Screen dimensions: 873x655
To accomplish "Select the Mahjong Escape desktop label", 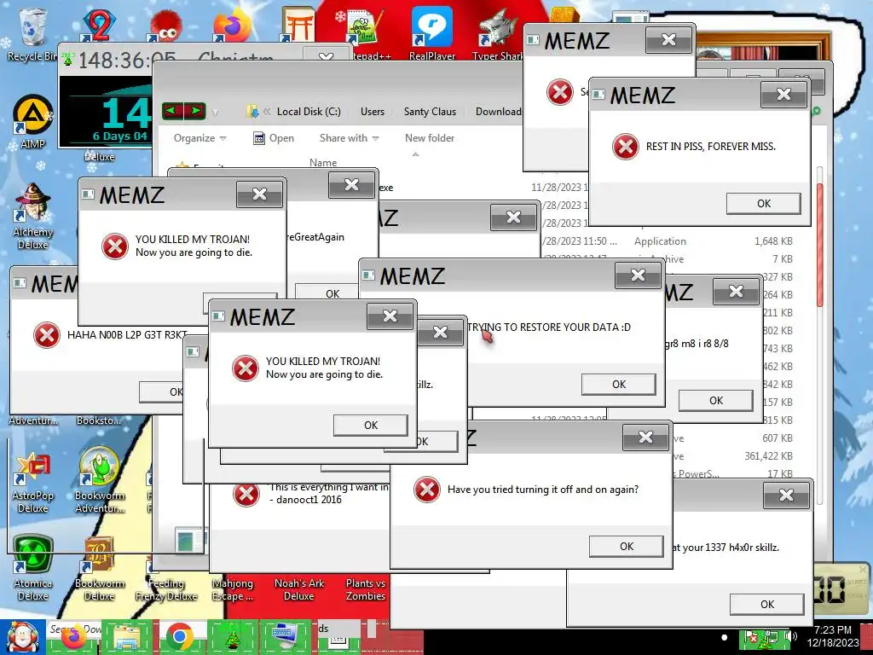I will [x=232, y=589].
